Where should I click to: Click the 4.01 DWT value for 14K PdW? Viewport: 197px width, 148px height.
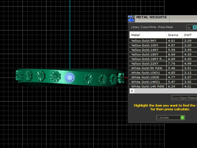[x=188, y=86]
